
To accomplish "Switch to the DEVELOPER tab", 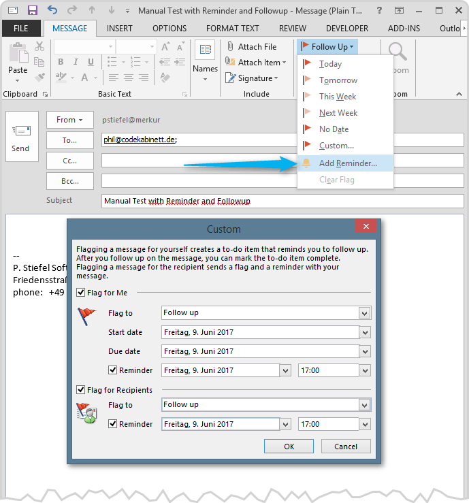I will pos(347,28).
